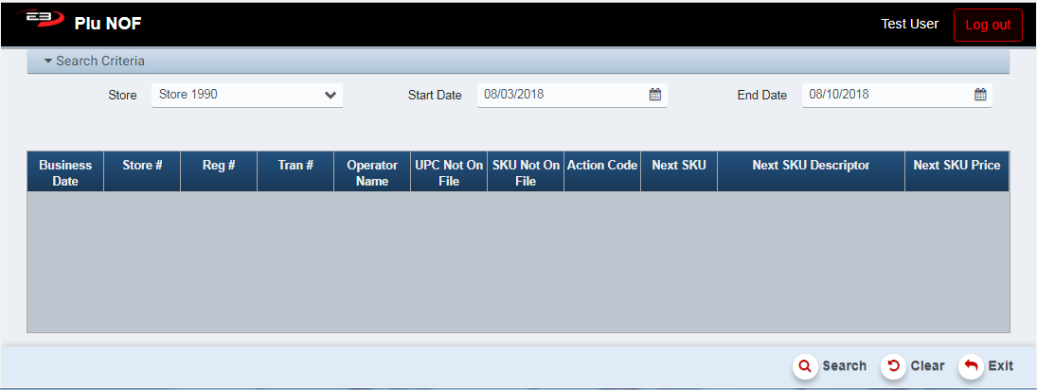Image resolution: width=1037 pixels, height=390 pixels.
Task: Click the E3 logo in header
Action: coord(38,21)
